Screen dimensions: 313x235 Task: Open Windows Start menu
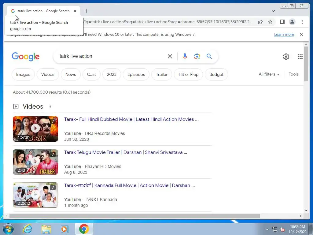[8, 229]
